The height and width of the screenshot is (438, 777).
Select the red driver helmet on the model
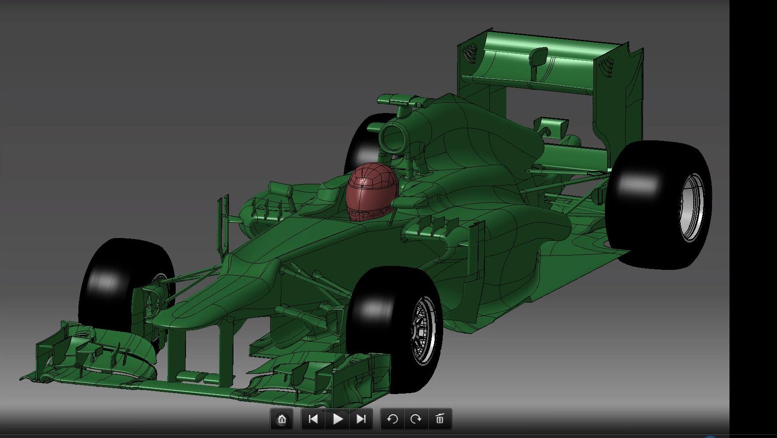tap(370, 193)
